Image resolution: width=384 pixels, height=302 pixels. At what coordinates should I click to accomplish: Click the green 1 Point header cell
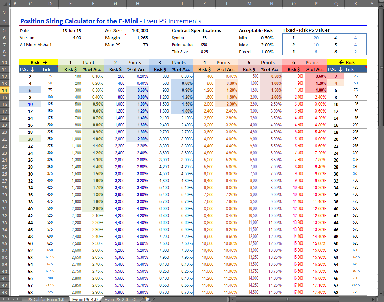tap(81, 62)
